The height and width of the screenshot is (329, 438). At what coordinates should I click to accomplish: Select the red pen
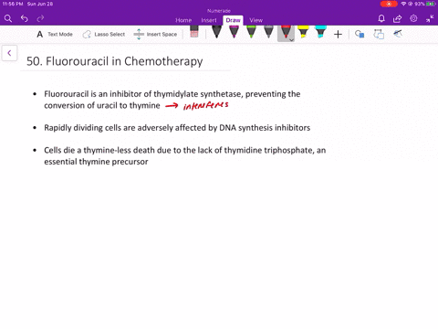(286, 32)
